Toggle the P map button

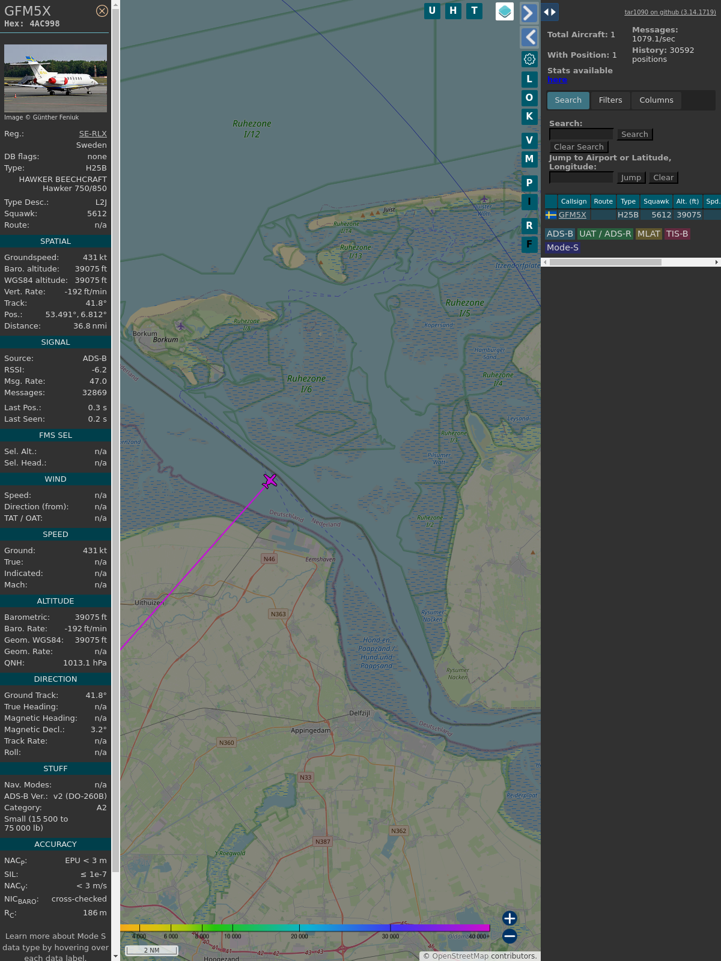529,183
